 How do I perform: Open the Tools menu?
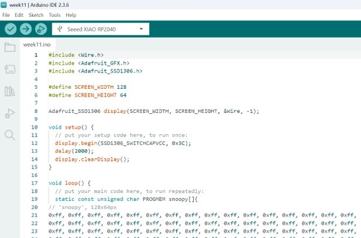(x=55, y=15)
